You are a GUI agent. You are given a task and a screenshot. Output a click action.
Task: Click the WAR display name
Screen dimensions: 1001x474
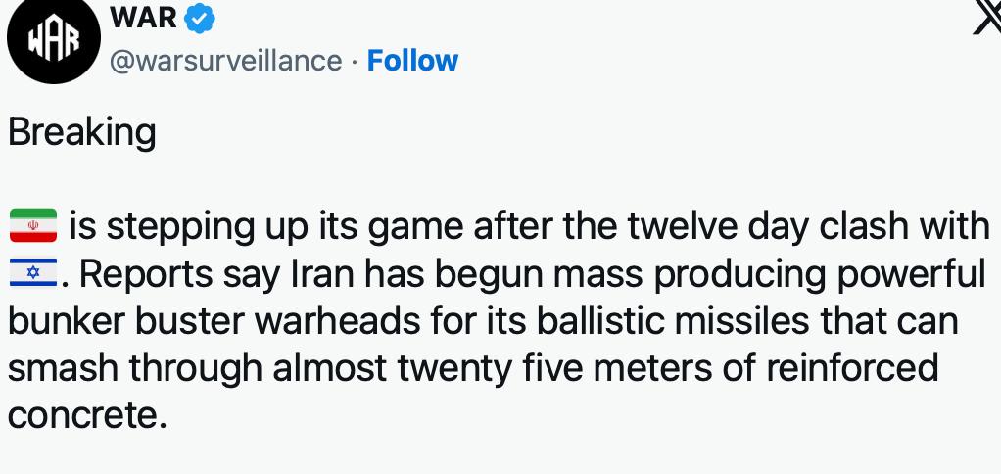tap(145, 17)
